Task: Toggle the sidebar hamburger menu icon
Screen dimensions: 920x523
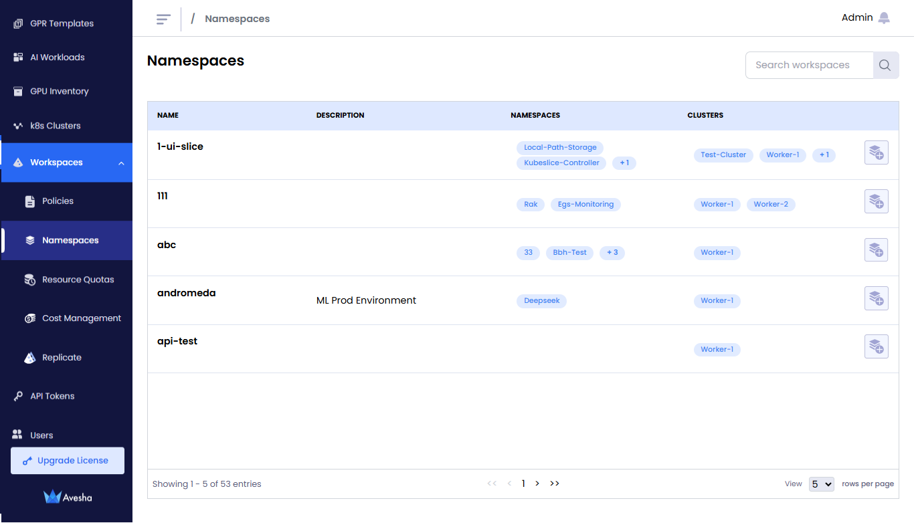Action: pyautogui.click(x=163, y=19)
